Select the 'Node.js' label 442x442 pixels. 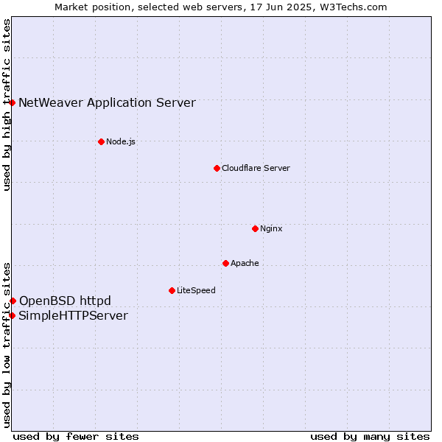point(121,141)
